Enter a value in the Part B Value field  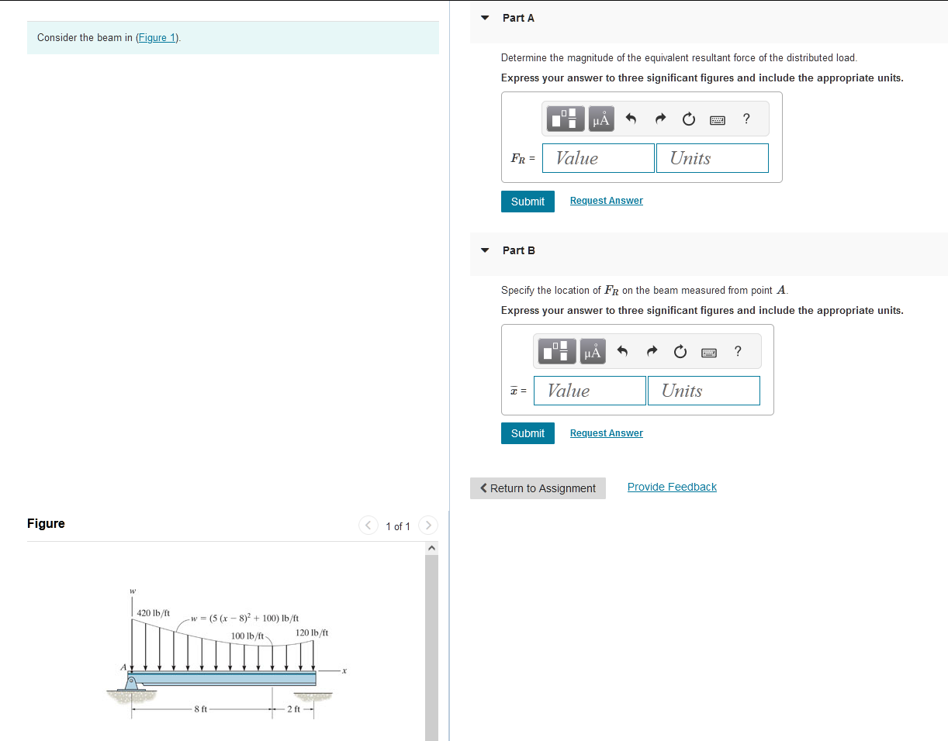589,390
